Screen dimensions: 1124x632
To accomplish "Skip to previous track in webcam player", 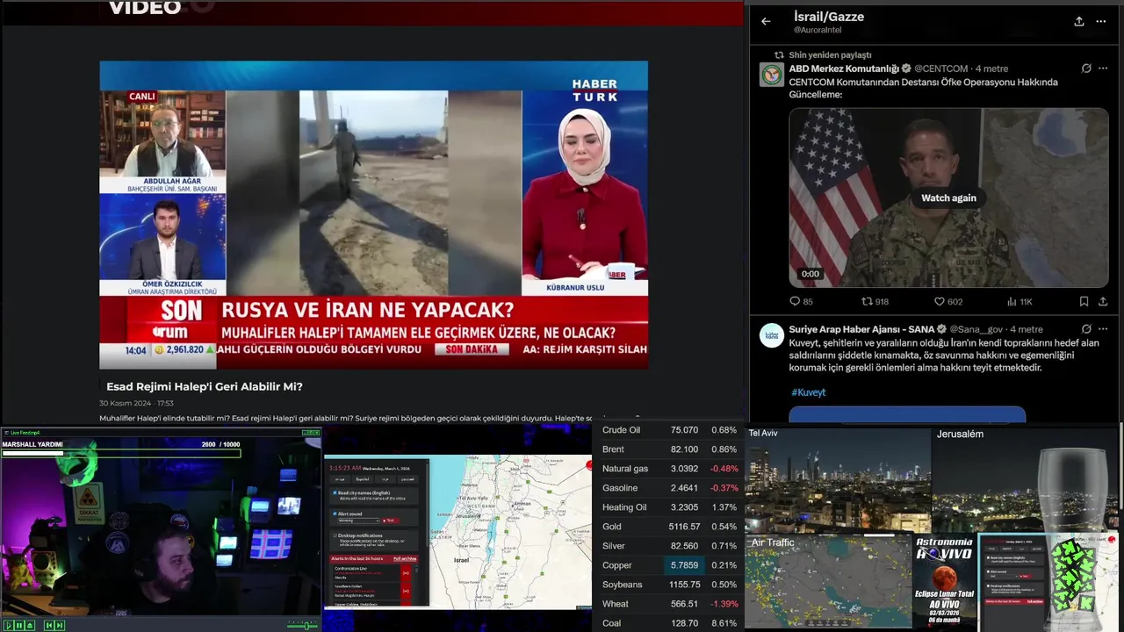I will pyautogui.click(x=49, y=625).
